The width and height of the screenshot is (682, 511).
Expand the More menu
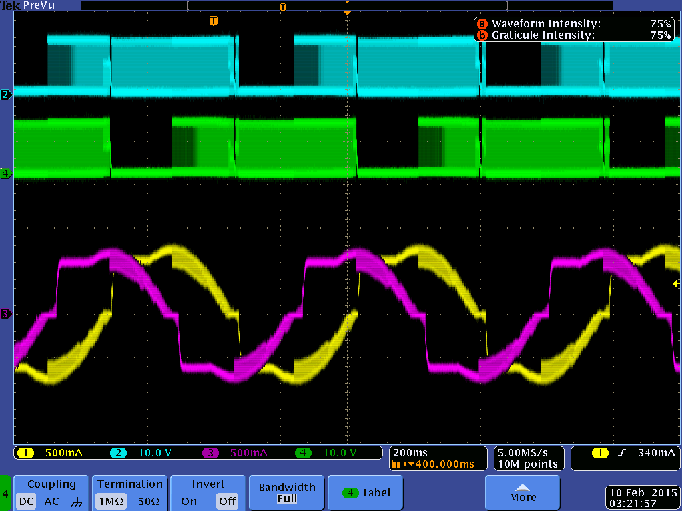coord(523,492)
